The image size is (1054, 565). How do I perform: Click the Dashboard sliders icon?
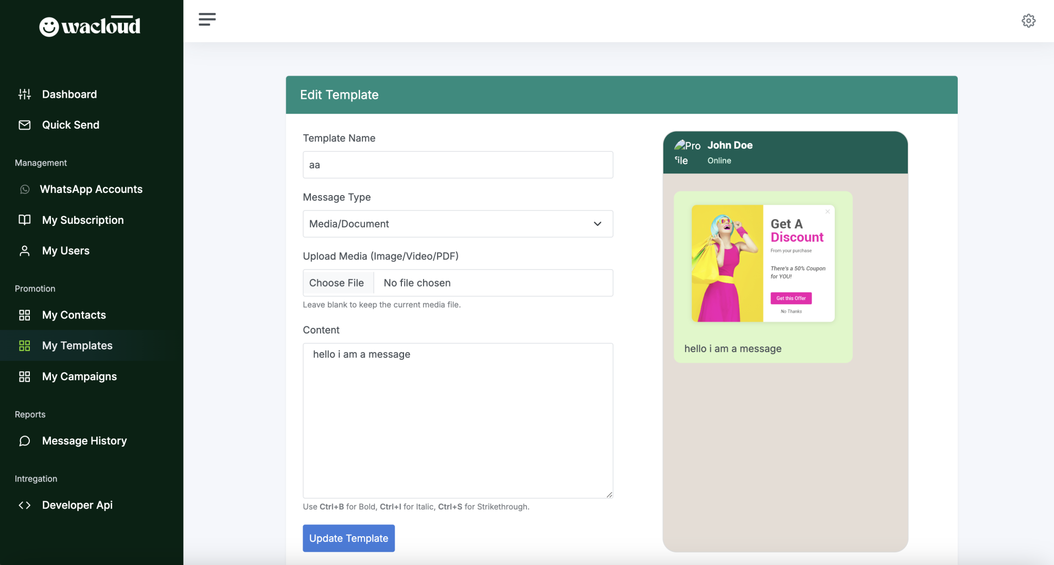coord(25,94)
